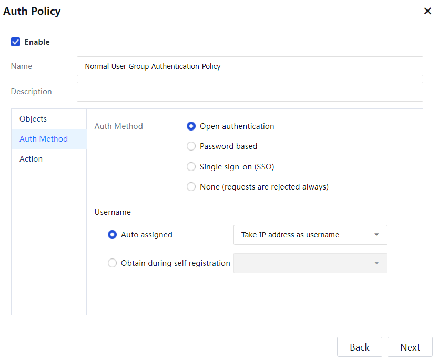
Task: Select Single sign-on (SSO) method
Action: point(191,167)
